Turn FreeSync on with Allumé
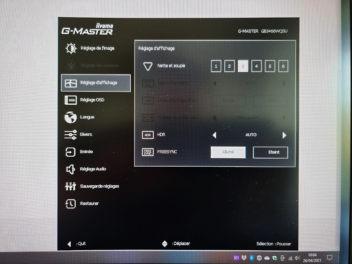Image resolution: width=352 pixels, height=264 pixels. pyautogui.click(x=228, y=152)
